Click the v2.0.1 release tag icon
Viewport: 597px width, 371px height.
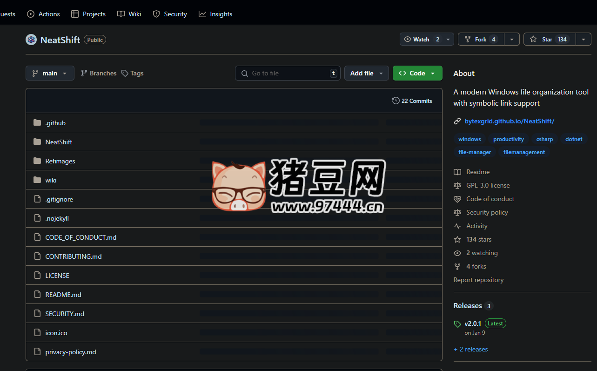(457, 324)
